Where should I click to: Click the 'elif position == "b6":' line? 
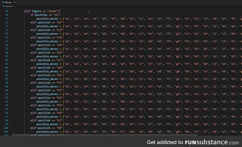(x=47, y=113)
